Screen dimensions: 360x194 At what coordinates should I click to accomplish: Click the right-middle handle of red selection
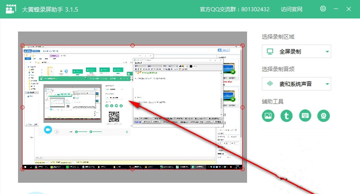pyautogui.click(x=243, y=107)
